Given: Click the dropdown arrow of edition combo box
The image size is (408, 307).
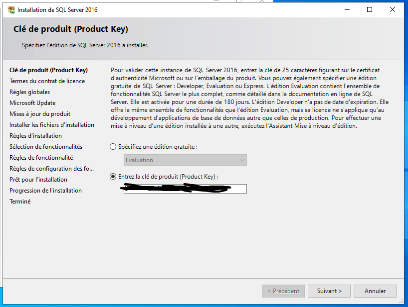Looking at the screenshot, I should click(242, 160).
